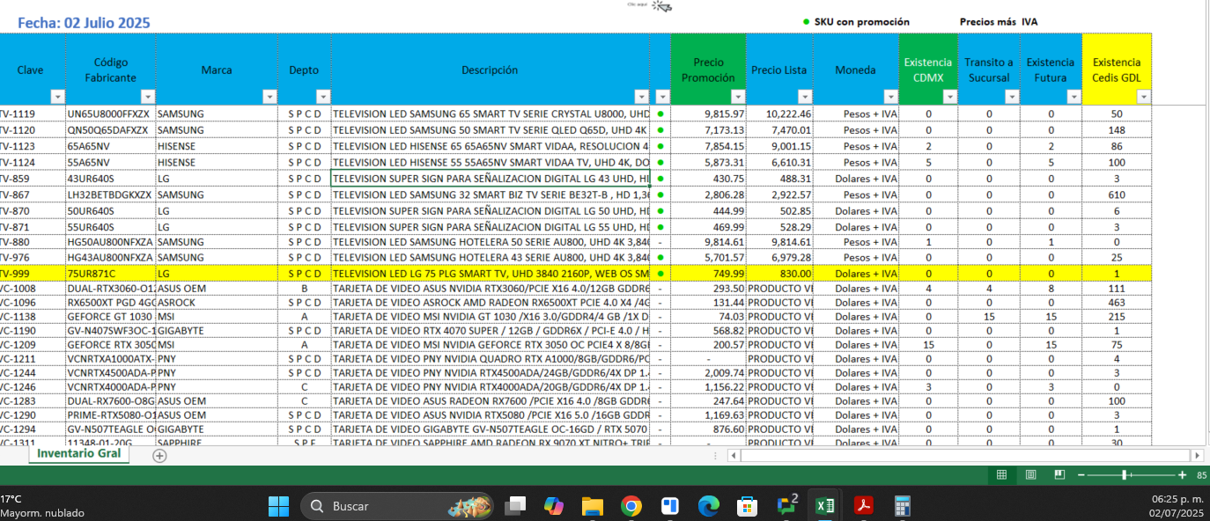Open the Descripción filter dropdown
Screen dimensions: 1210x521
click(x=641, y=97)
